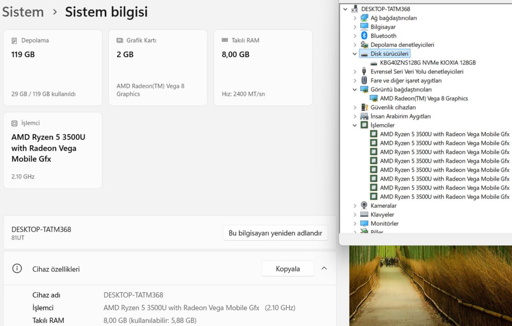Click the computer icon of the DESKTOP-TATM368 tree root
512x326 pixels.
(x=355, y=9)
